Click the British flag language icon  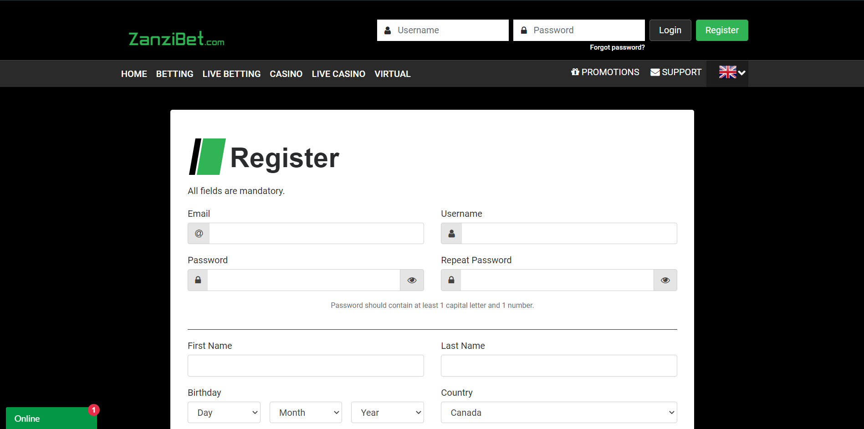pos(727,72)
